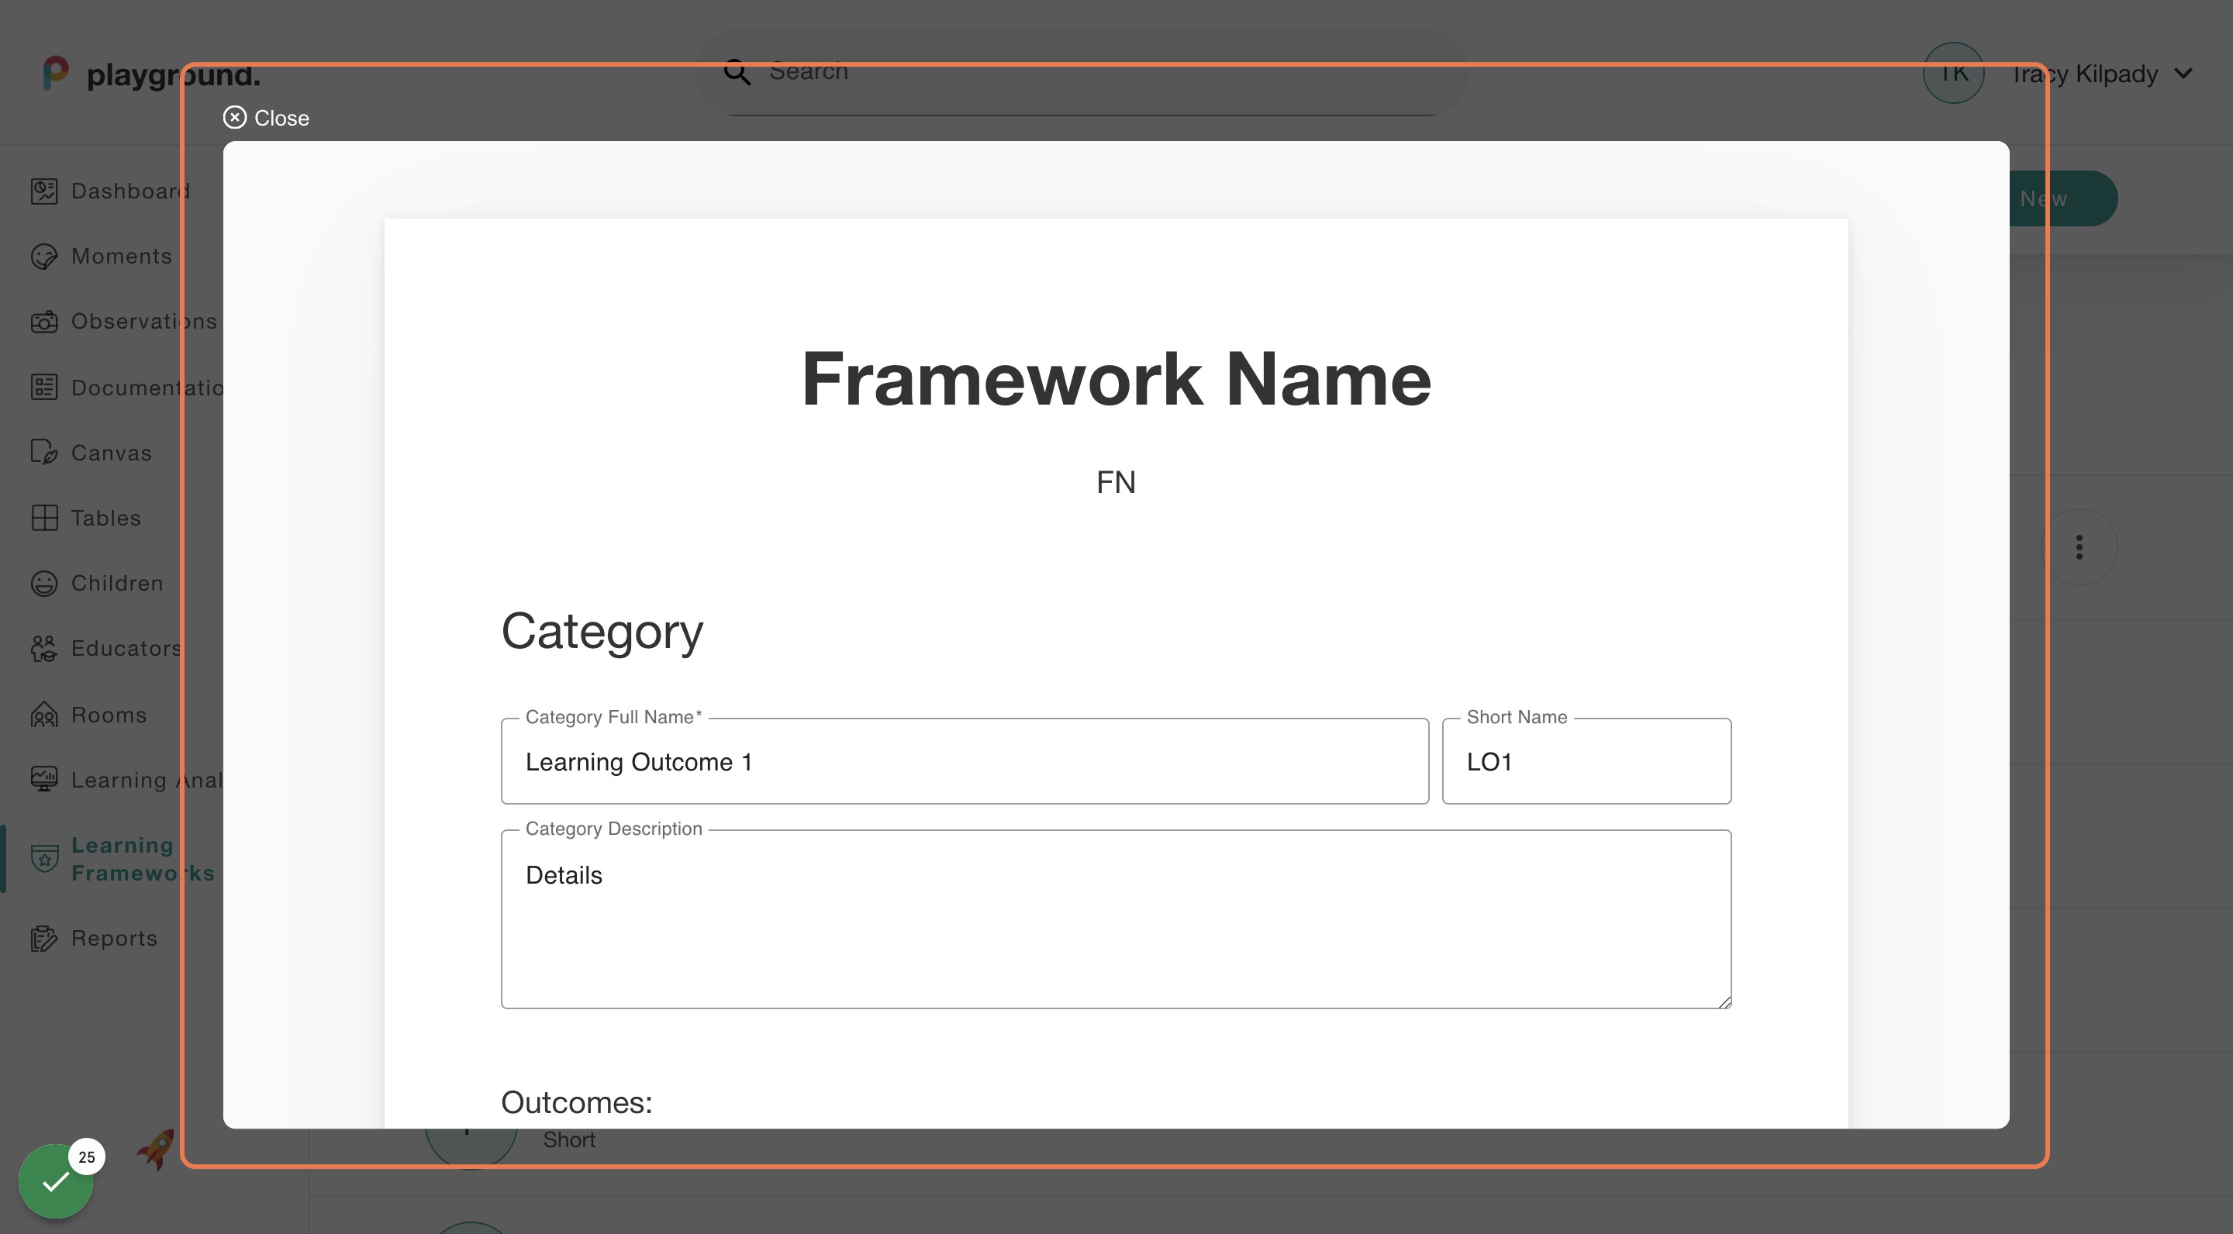Click the Short Name LO1 field
Image resolution: width=2233 pixels, height=1234 pixels.
click(1586, 761)
